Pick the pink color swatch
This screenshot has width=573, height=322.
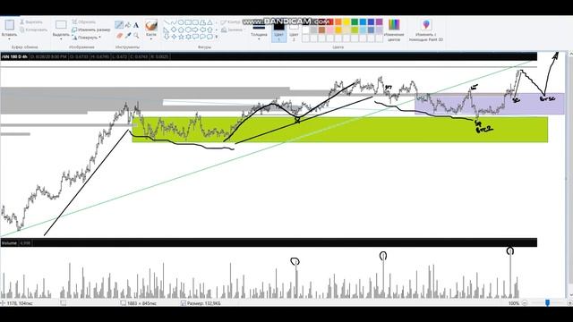point(330,30)
